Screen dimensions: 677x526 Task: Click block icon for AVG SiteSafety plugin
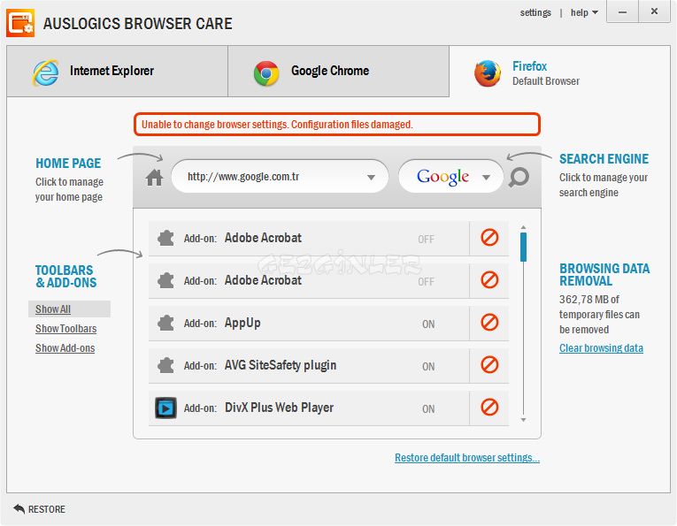click(x=489, y=365)
